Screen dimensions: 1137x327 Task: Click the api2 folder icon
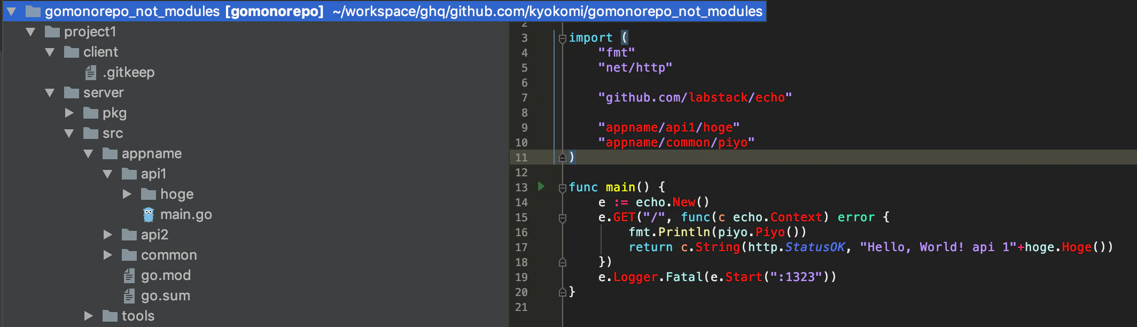pos(129,235)
